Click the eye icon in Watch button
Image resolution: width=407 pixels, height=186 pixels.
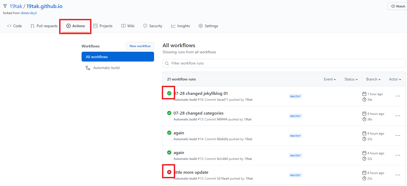[393, 6]
